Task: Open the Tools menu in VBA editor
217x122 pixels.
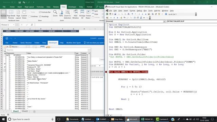Action: click(150, 11)
